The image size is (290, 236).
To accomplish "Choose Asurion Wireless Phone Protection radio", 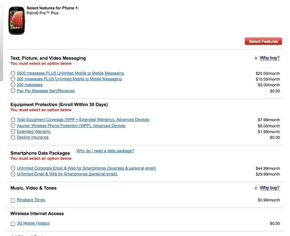I will point(13,126).
